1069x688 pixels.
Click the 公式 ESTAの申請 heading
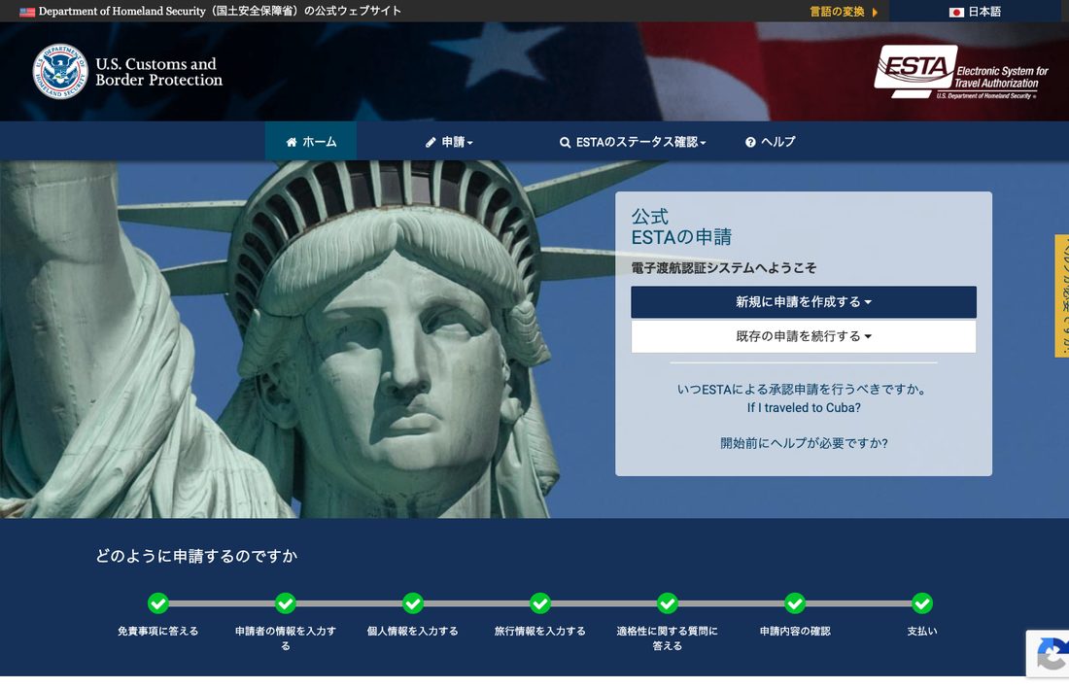click(681, 227)
